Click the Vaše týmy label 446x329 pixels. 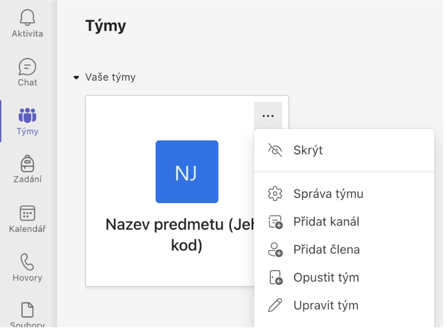(x=110, y=77)
